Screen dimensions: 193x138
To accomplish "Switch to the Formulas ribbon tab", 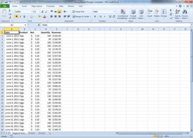I will pyautogui.click(x=50, y=6).
